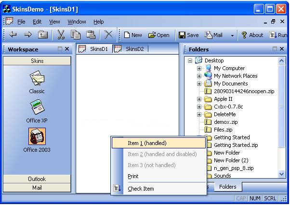Click Item 2 (handled and disabled)
This screenshot has height=205, width=290.
pos(158,154)
